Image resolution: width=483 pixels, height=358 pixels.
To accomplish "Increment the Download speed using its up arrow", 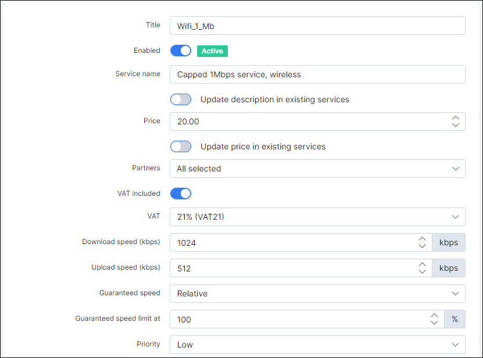I will [422, 239].
